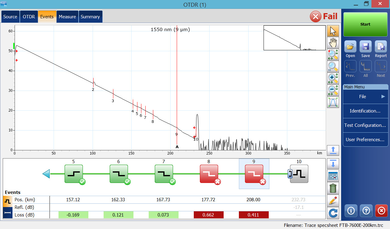Zoom out on the trace graph
Image resolution: width=390 pixels, height=229 pixels.
(x=333, y=90)
